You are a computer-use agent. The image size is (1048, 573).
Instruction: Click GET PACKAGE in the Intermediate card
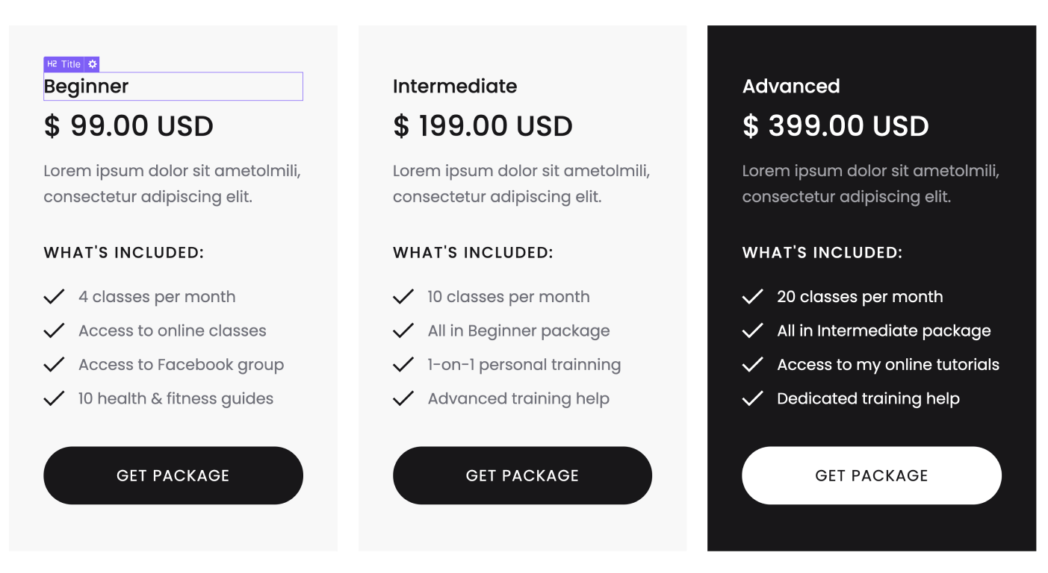522,475
